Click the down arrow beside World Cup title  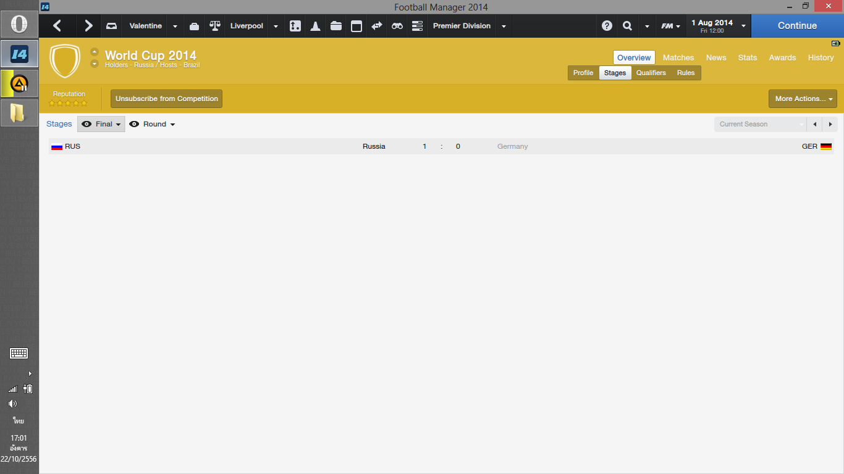tap(95, 64)
